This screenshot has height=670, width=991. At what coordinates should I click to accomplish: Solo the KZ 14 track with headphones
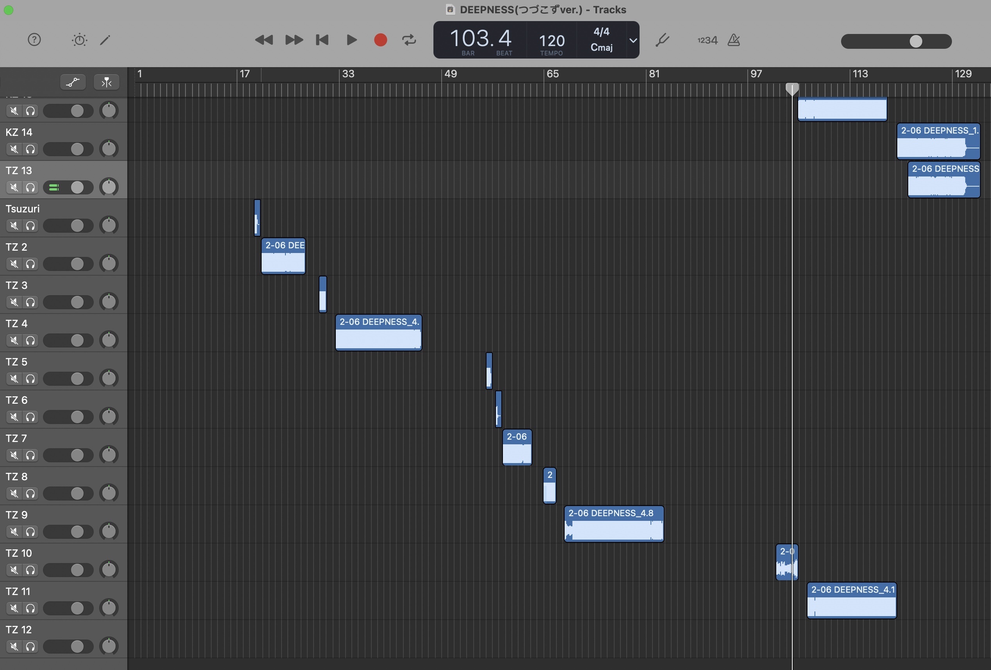click(30, 149)
